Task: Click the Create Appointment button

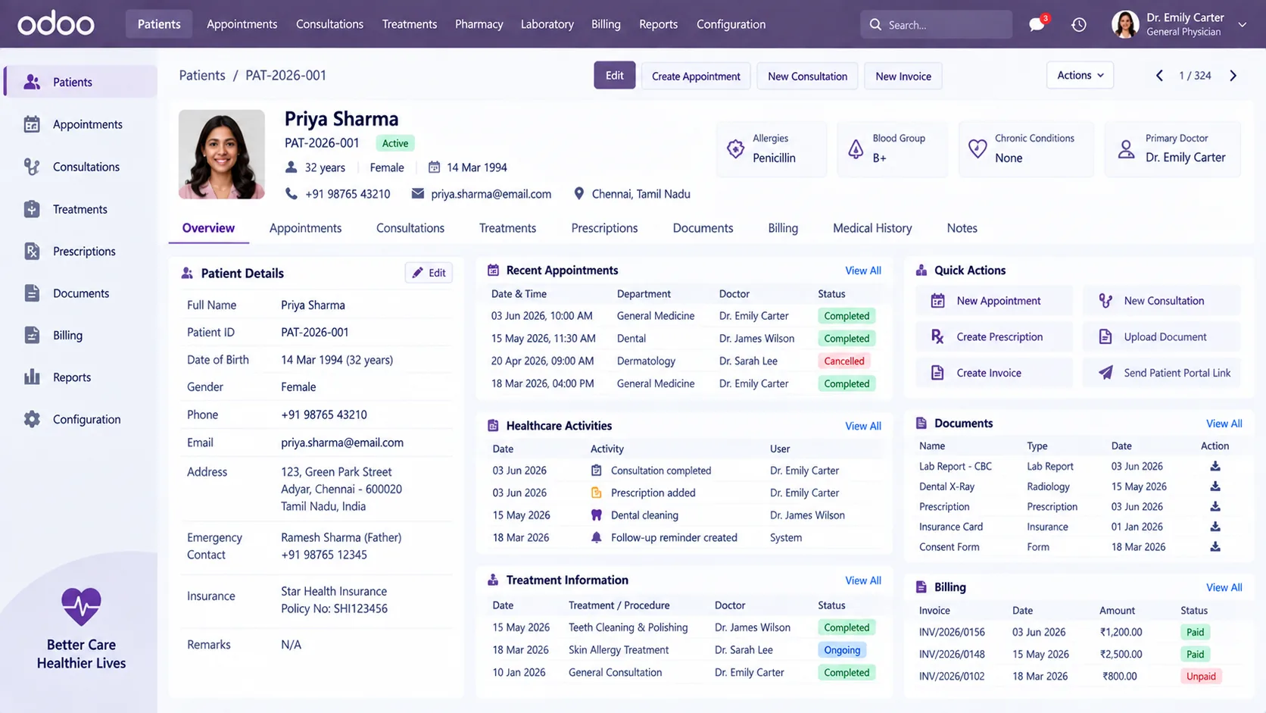Action: [696, 76]
